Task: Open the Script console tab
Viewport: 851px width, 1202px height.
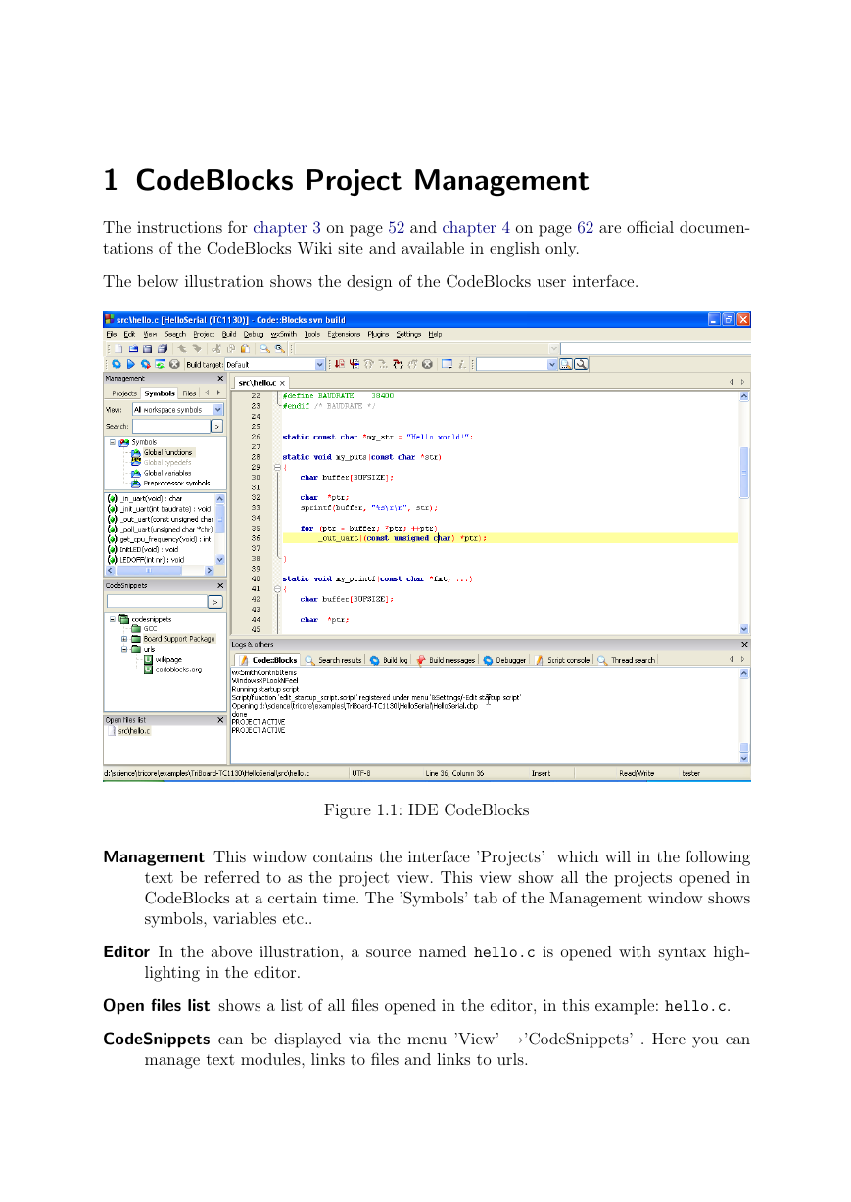Action: [x=563, y=660]
